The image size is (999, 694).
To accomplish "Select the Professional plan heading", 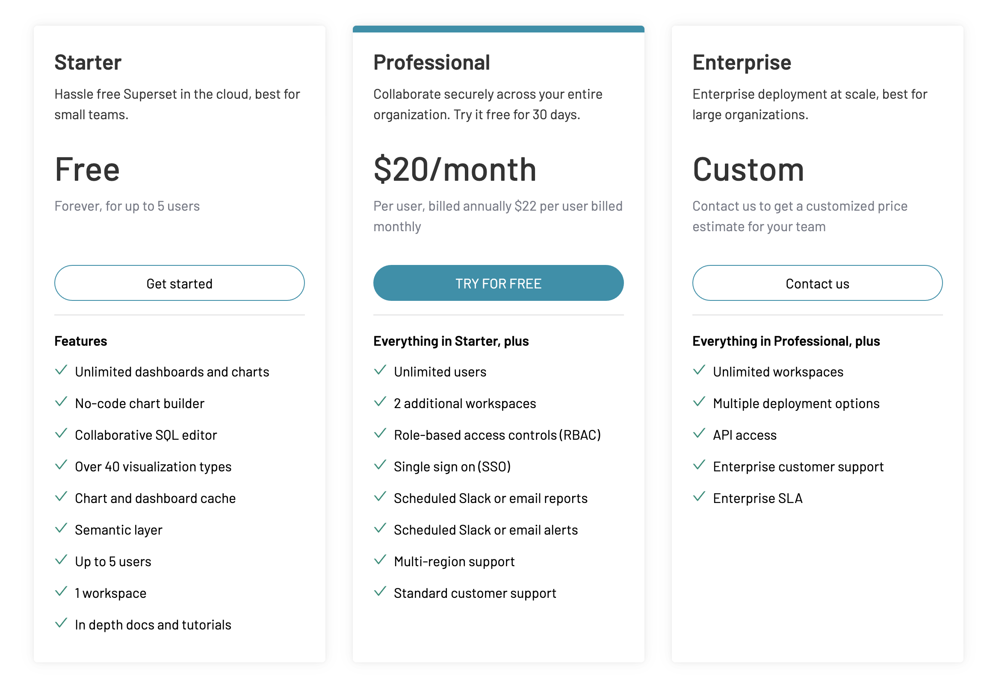I will 431,62.
